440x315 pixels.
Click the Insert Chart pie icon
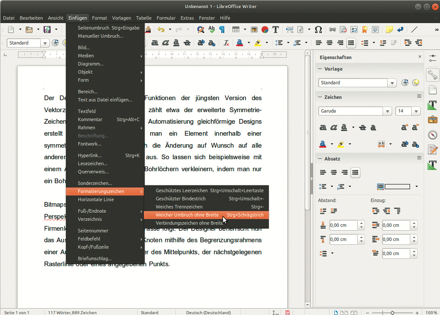pyautogui.click(x=265, y=30)
